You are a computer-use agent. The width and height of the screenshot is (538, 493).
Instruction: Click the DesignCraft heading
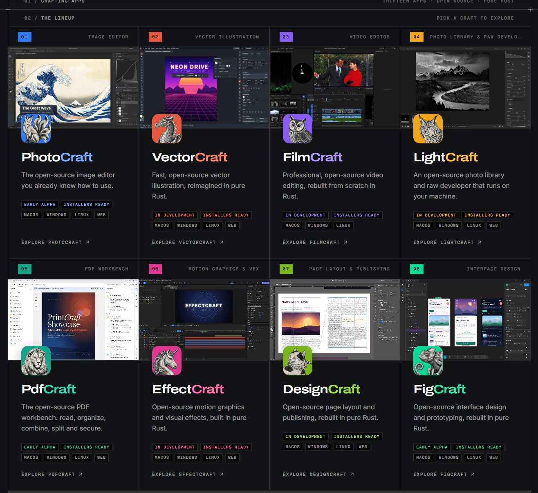(322, 389)
